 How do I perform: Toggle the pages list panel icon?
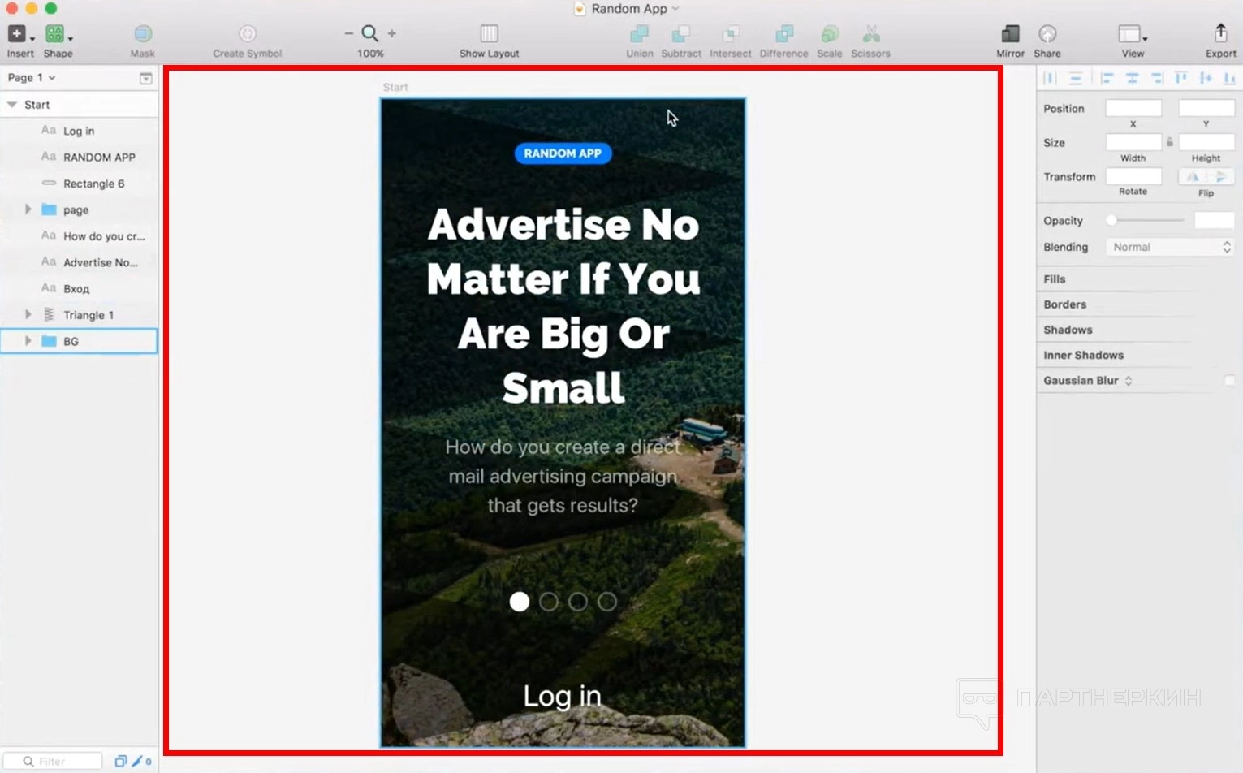(145, 78)
